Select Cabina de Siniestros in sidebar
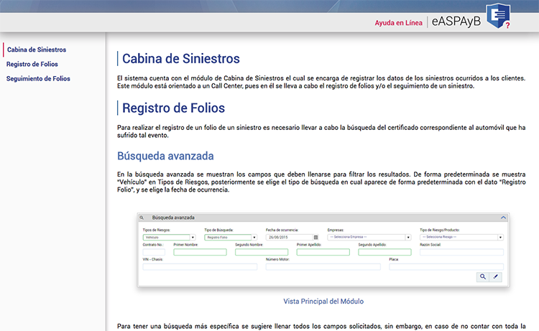 tap(37, 50)
